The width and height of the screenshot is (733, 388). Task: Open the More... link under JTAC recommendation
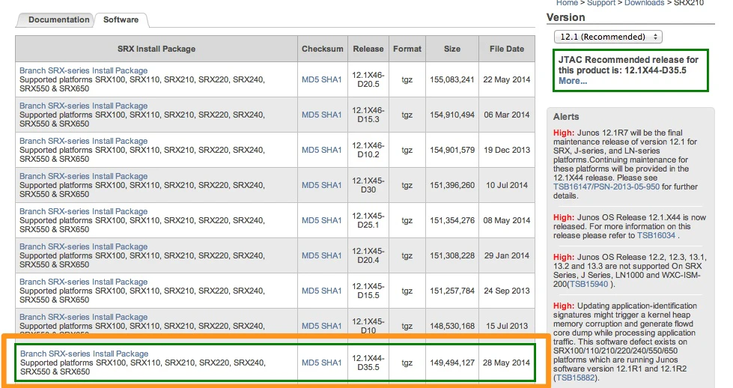(573, 80)
